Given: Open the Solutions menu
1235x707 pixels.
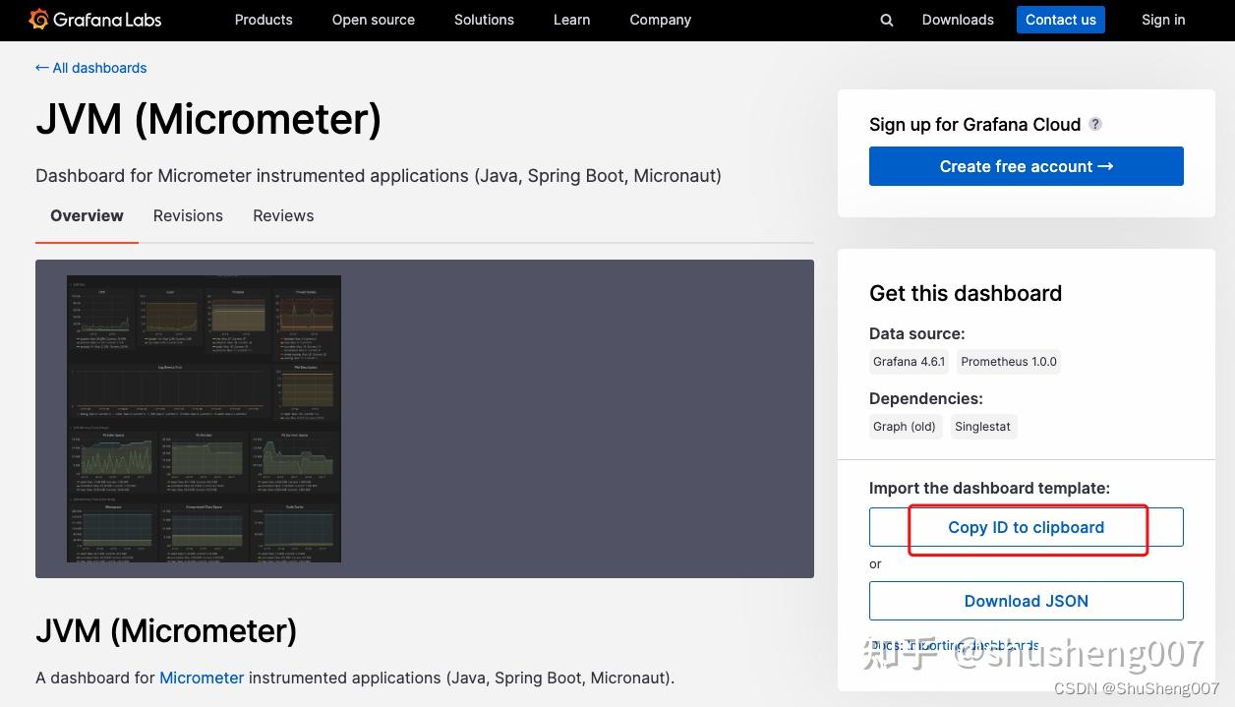Looking at the screenshot, I should pyautogui.click(x=484, y=20).
